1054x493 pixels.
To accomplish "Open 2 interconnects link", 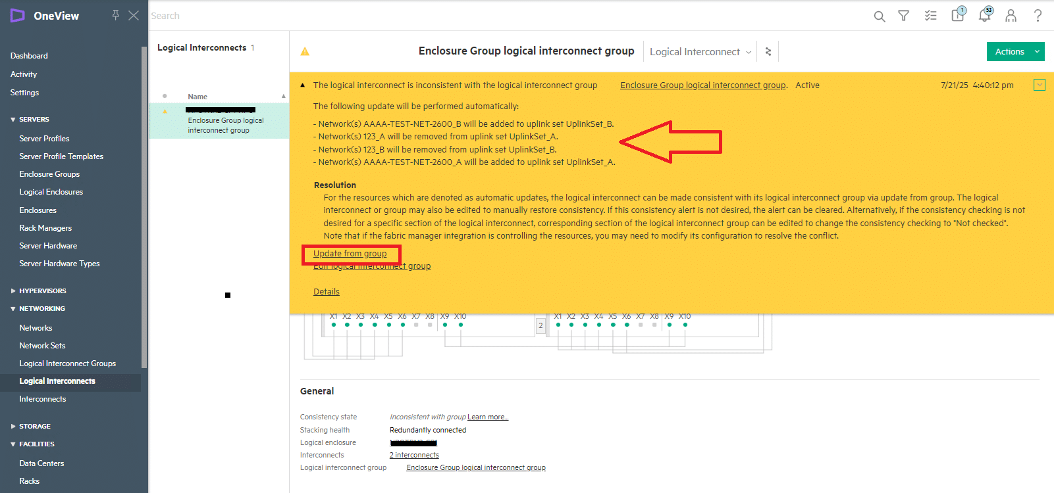I will pyautogui.click(x=414, y=455).
